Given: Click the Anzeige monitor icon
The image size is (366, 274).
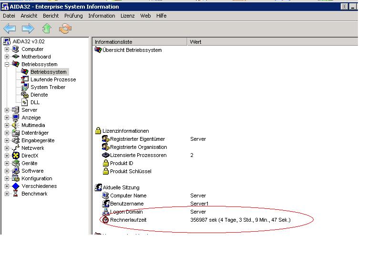Looking at the screenshot, I should pos(16,117).
